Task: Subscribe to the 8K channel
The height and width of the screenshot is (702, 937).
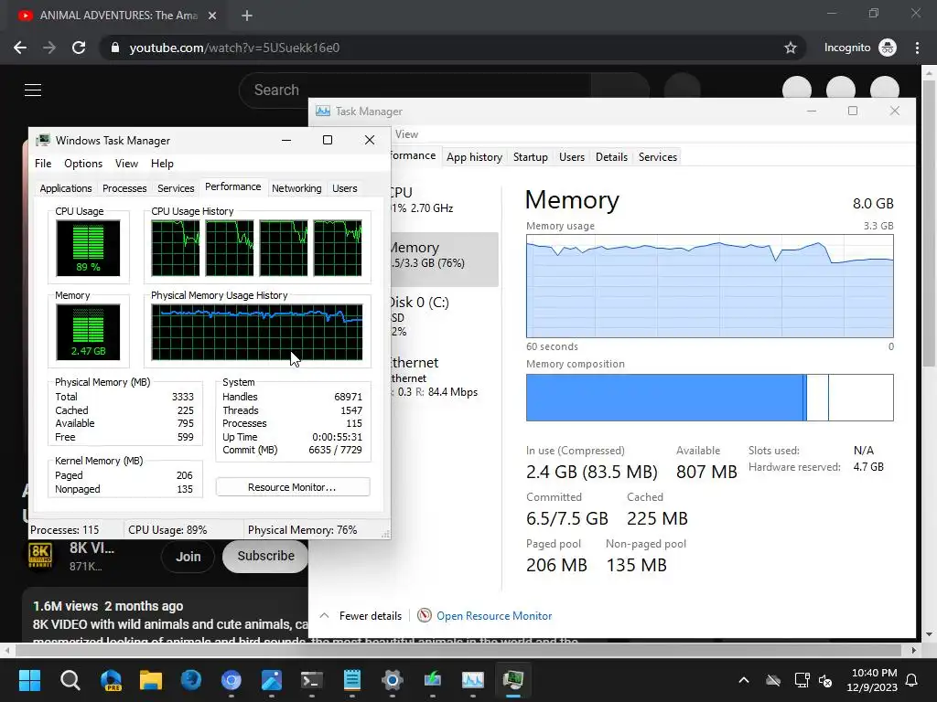Action: pos(266,556)
